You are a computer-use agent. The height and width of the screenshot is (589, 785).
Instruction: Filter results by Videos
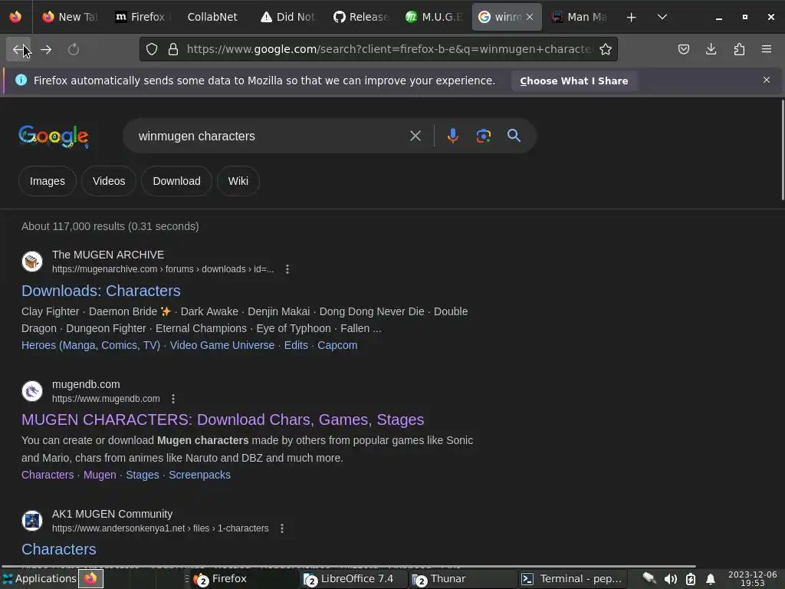[109, 181]
